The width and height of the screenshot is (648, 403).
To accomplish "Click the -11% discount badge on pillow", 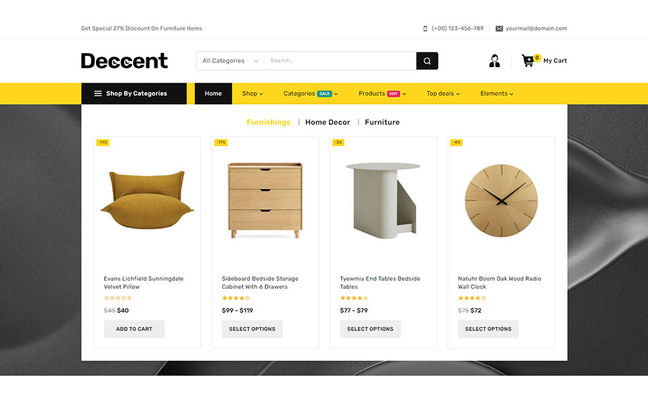I will (x=103, y=142).
